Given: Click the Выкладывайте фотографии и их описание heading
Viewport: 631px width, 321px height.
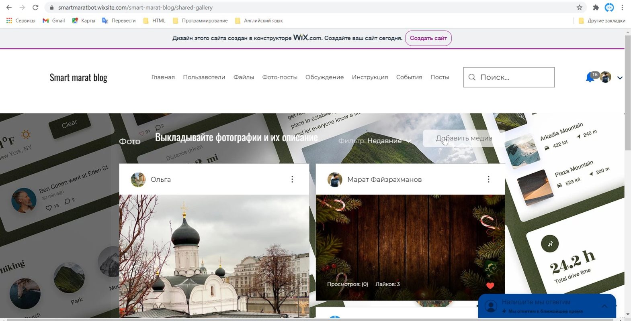Looking at the screenshot, I should pyautogui.click(x=236, y=138).
